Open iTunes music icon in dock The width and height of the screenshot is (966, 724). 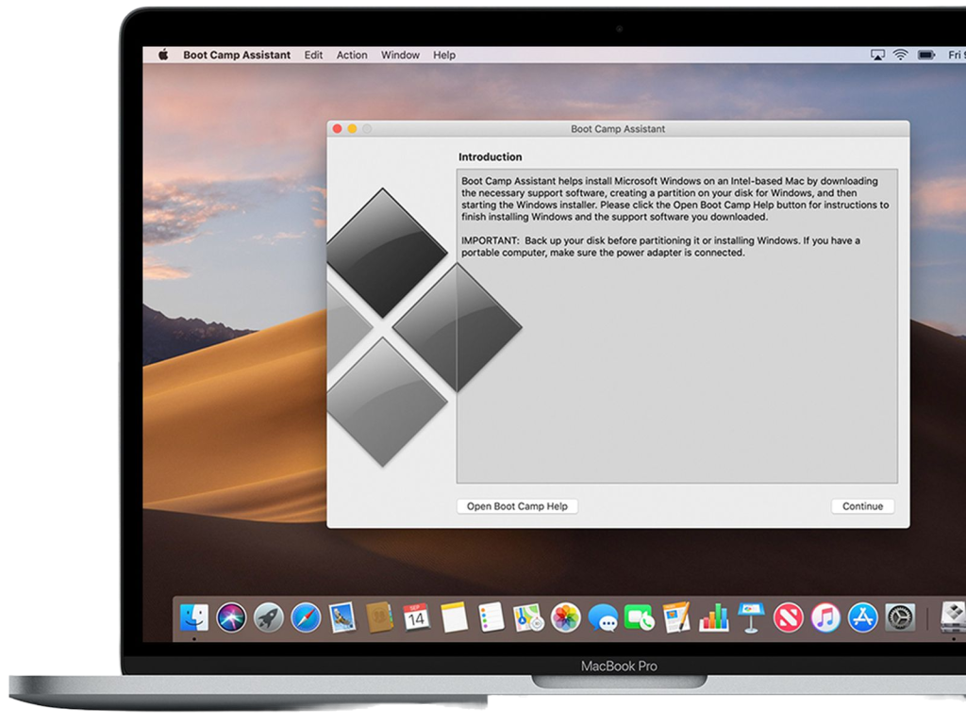coord(825,617)
